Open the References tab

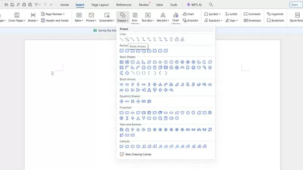click(x=123, y=5)
